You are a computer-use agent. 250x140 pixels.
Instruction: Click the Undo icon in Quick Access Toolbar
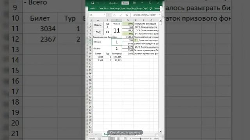[98, 3]
